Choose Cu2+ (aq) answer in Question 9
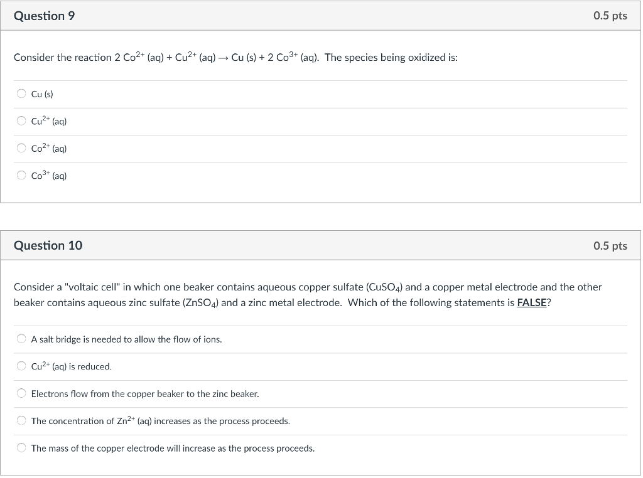 pos(21,121)
